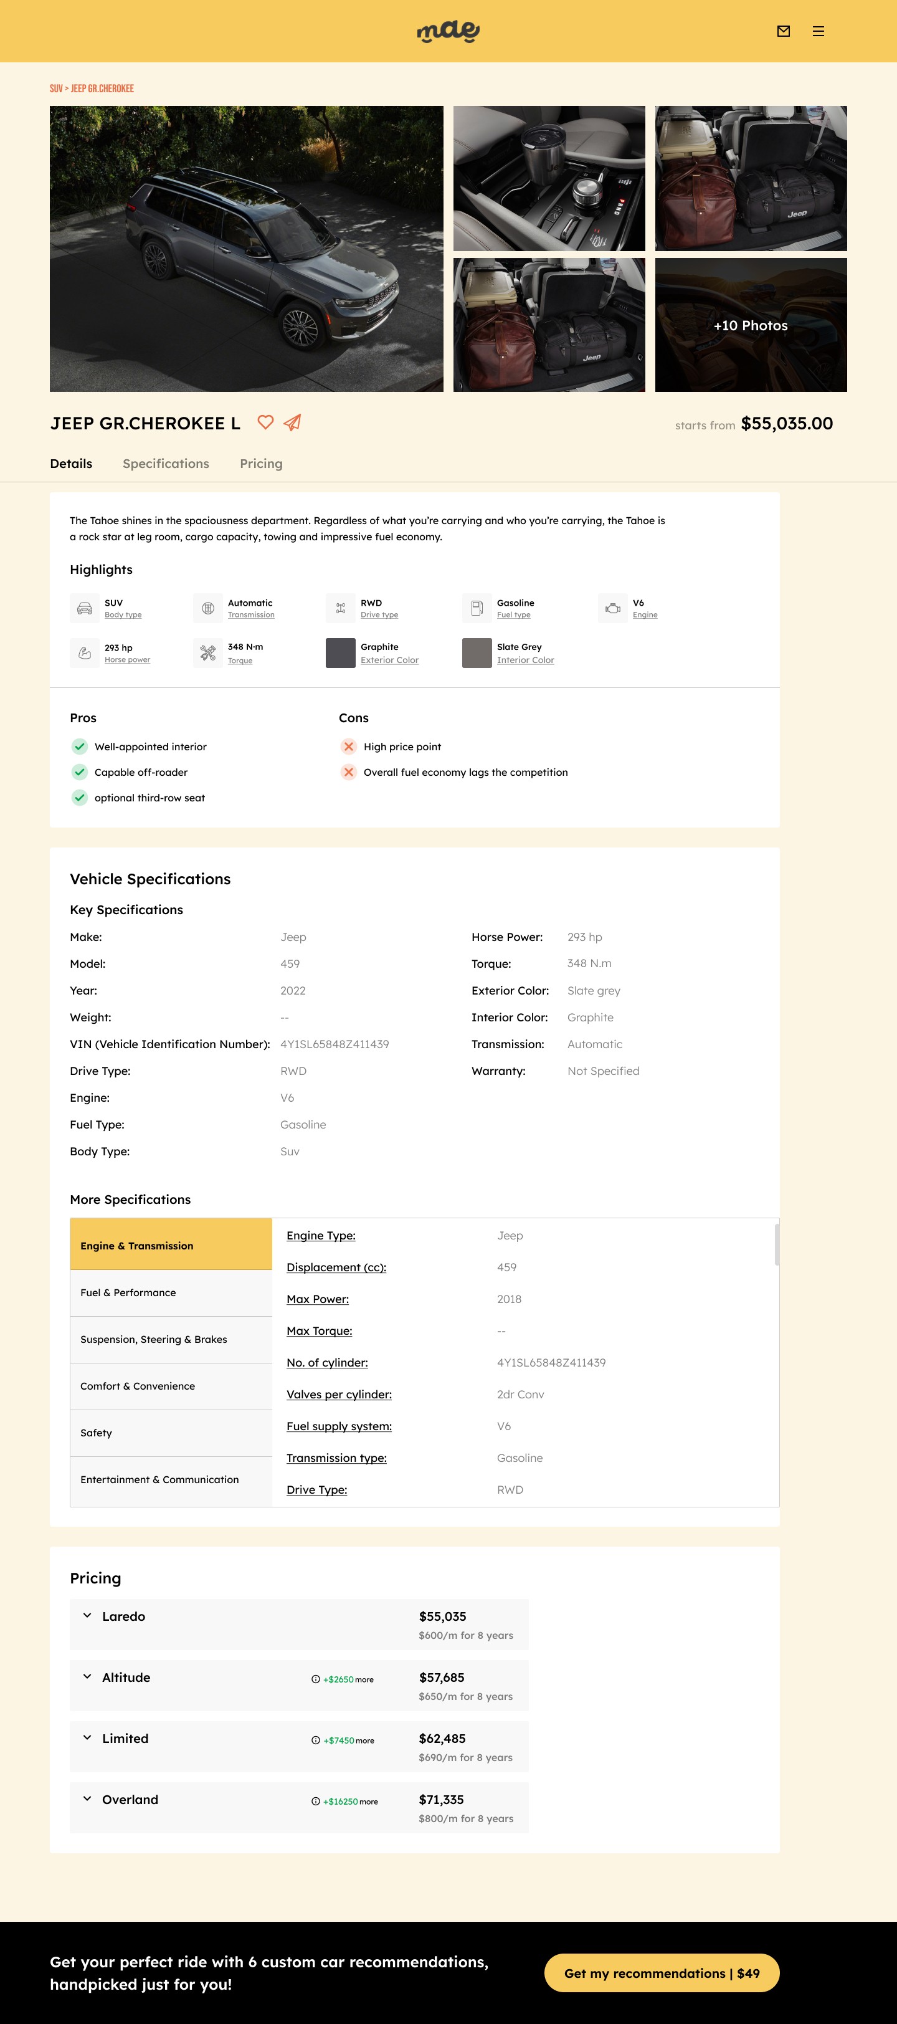Click the Interior Color label under Slate Grey
The image size is (897, 2024).
526,661
